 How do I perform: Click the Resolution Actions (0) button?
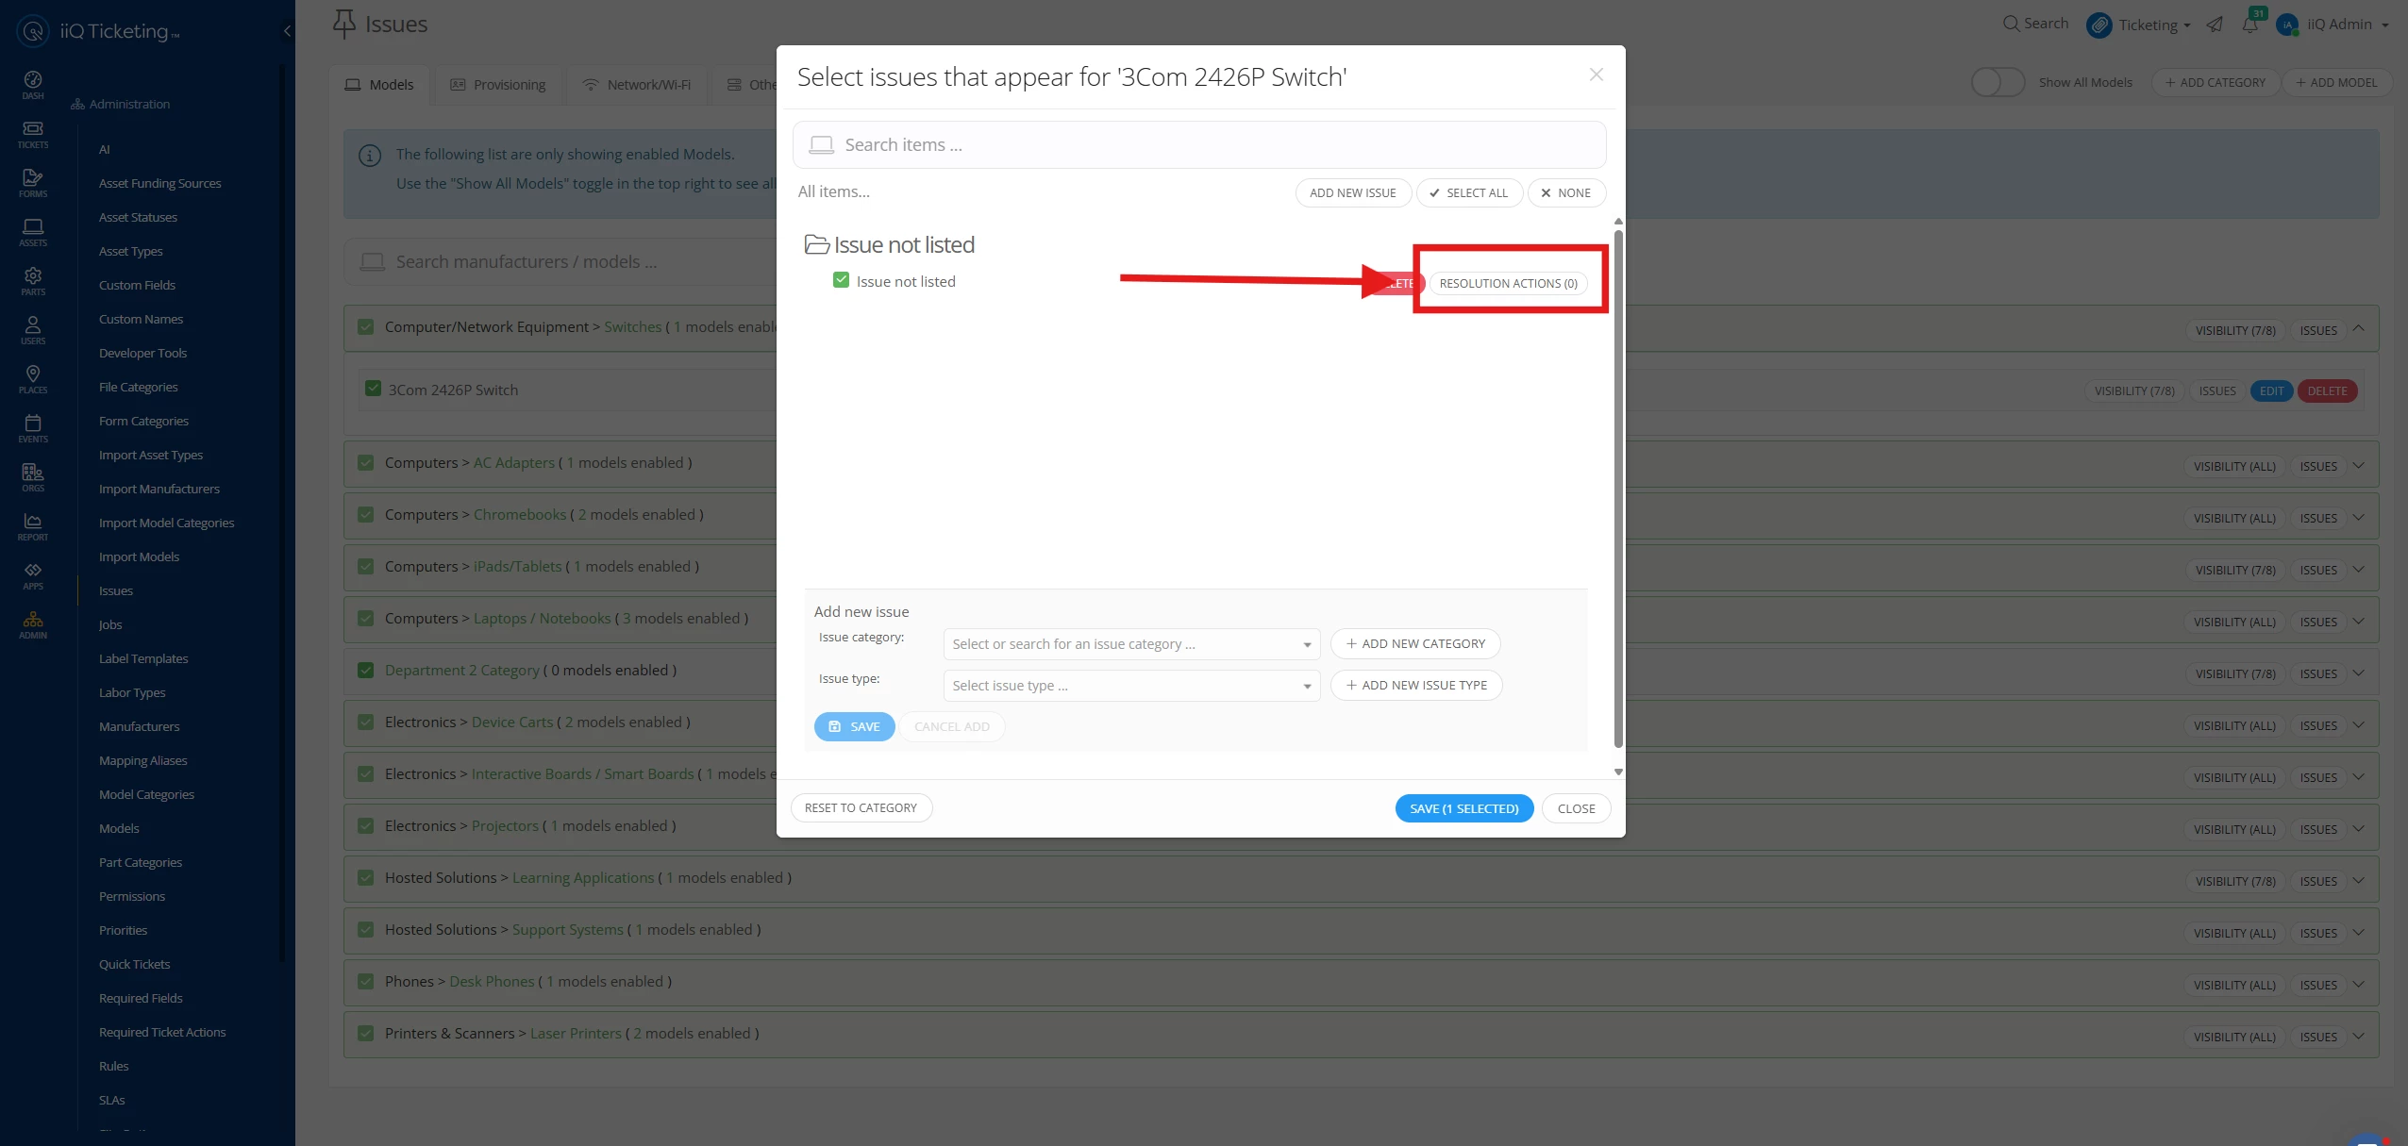pos(1508,283)
